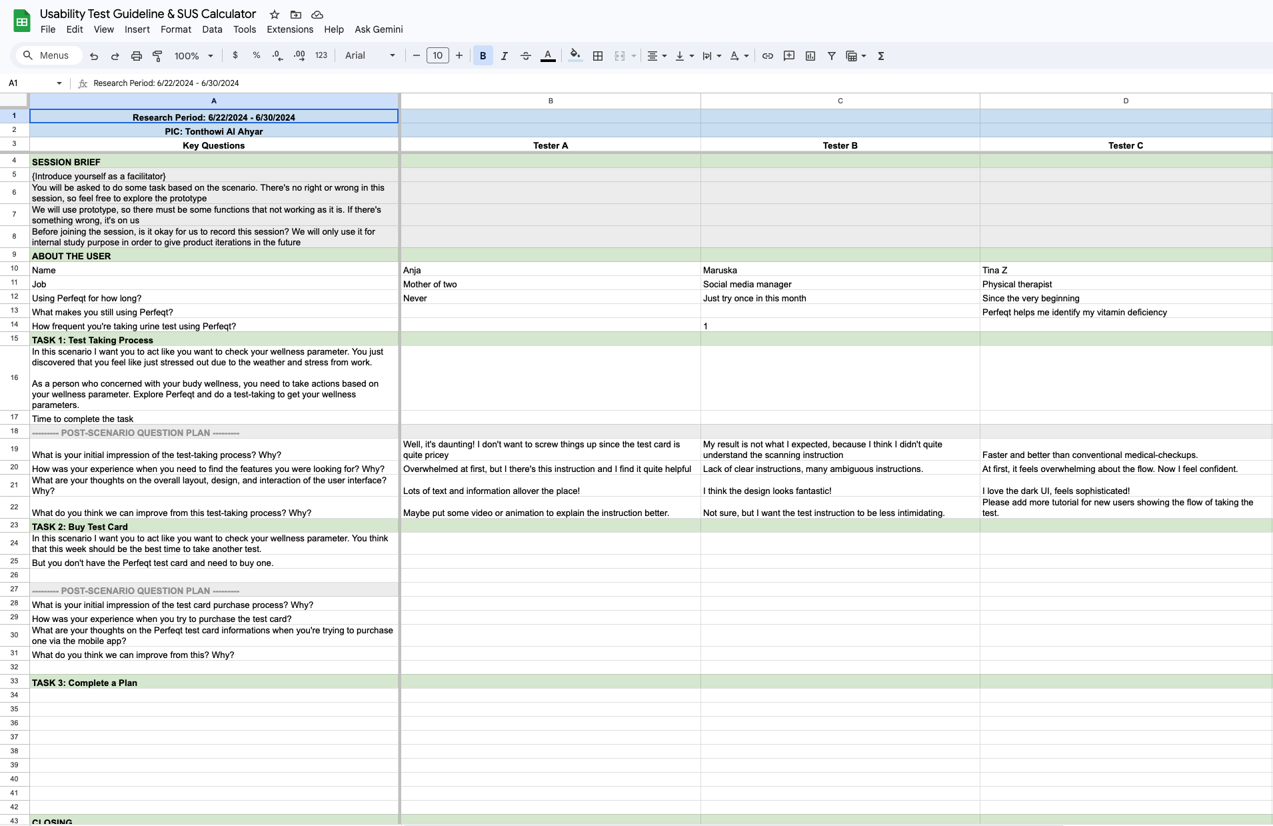This screenshot has height=826, width=1273.
Task: Open the Extensions menu
Action: [x=290, y=29]
